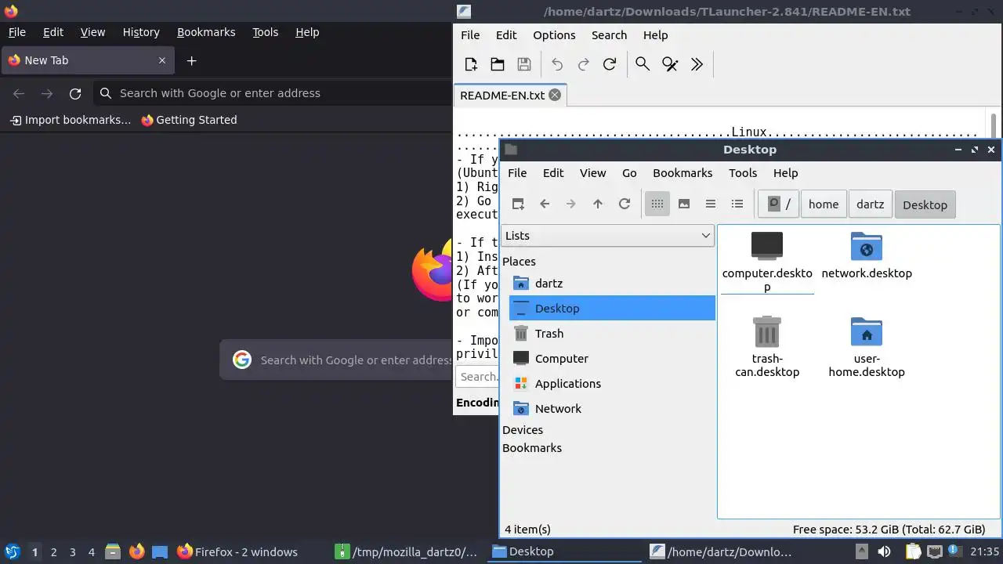1003x564 pixels.
Task: Open the Tools menu in the file manager
Action: (743, 173)
